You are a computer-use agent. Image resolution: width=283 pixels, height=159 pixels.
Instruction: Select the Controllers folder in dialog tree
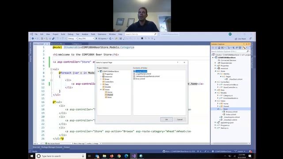pyautogui.click(x=108, y=82)
